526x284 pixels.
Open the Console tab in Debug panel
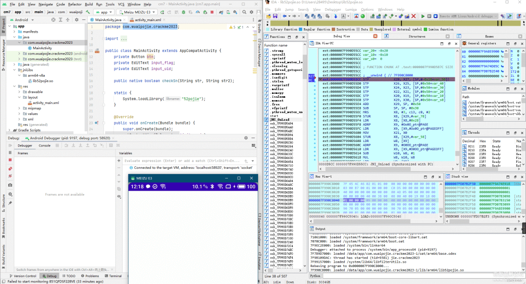coord(44,145)
